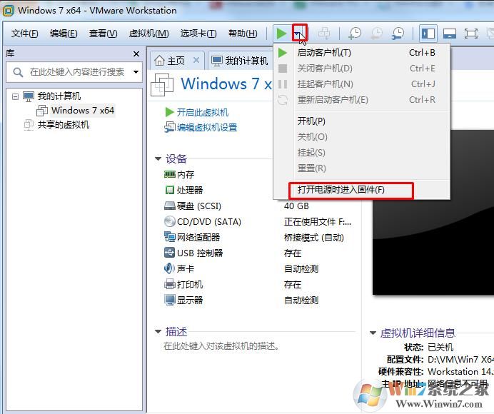Open the 虚拟机(M) menu
This screenshot has width=494, height=414.
148,34
